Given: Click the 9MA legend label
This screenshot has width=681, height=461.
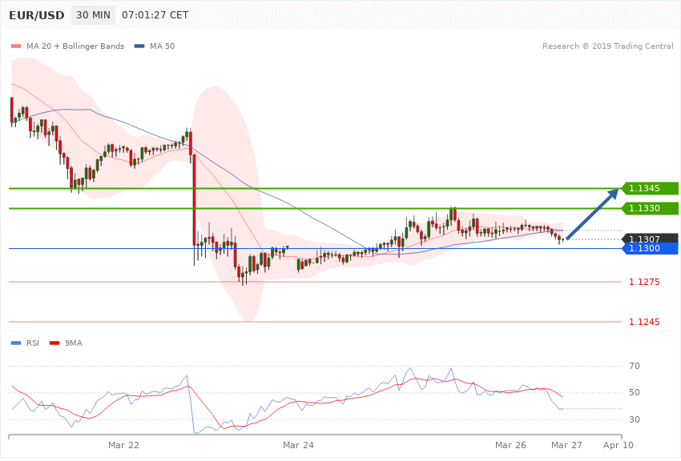Looking at the screenshot, I should tap(74, 343).
